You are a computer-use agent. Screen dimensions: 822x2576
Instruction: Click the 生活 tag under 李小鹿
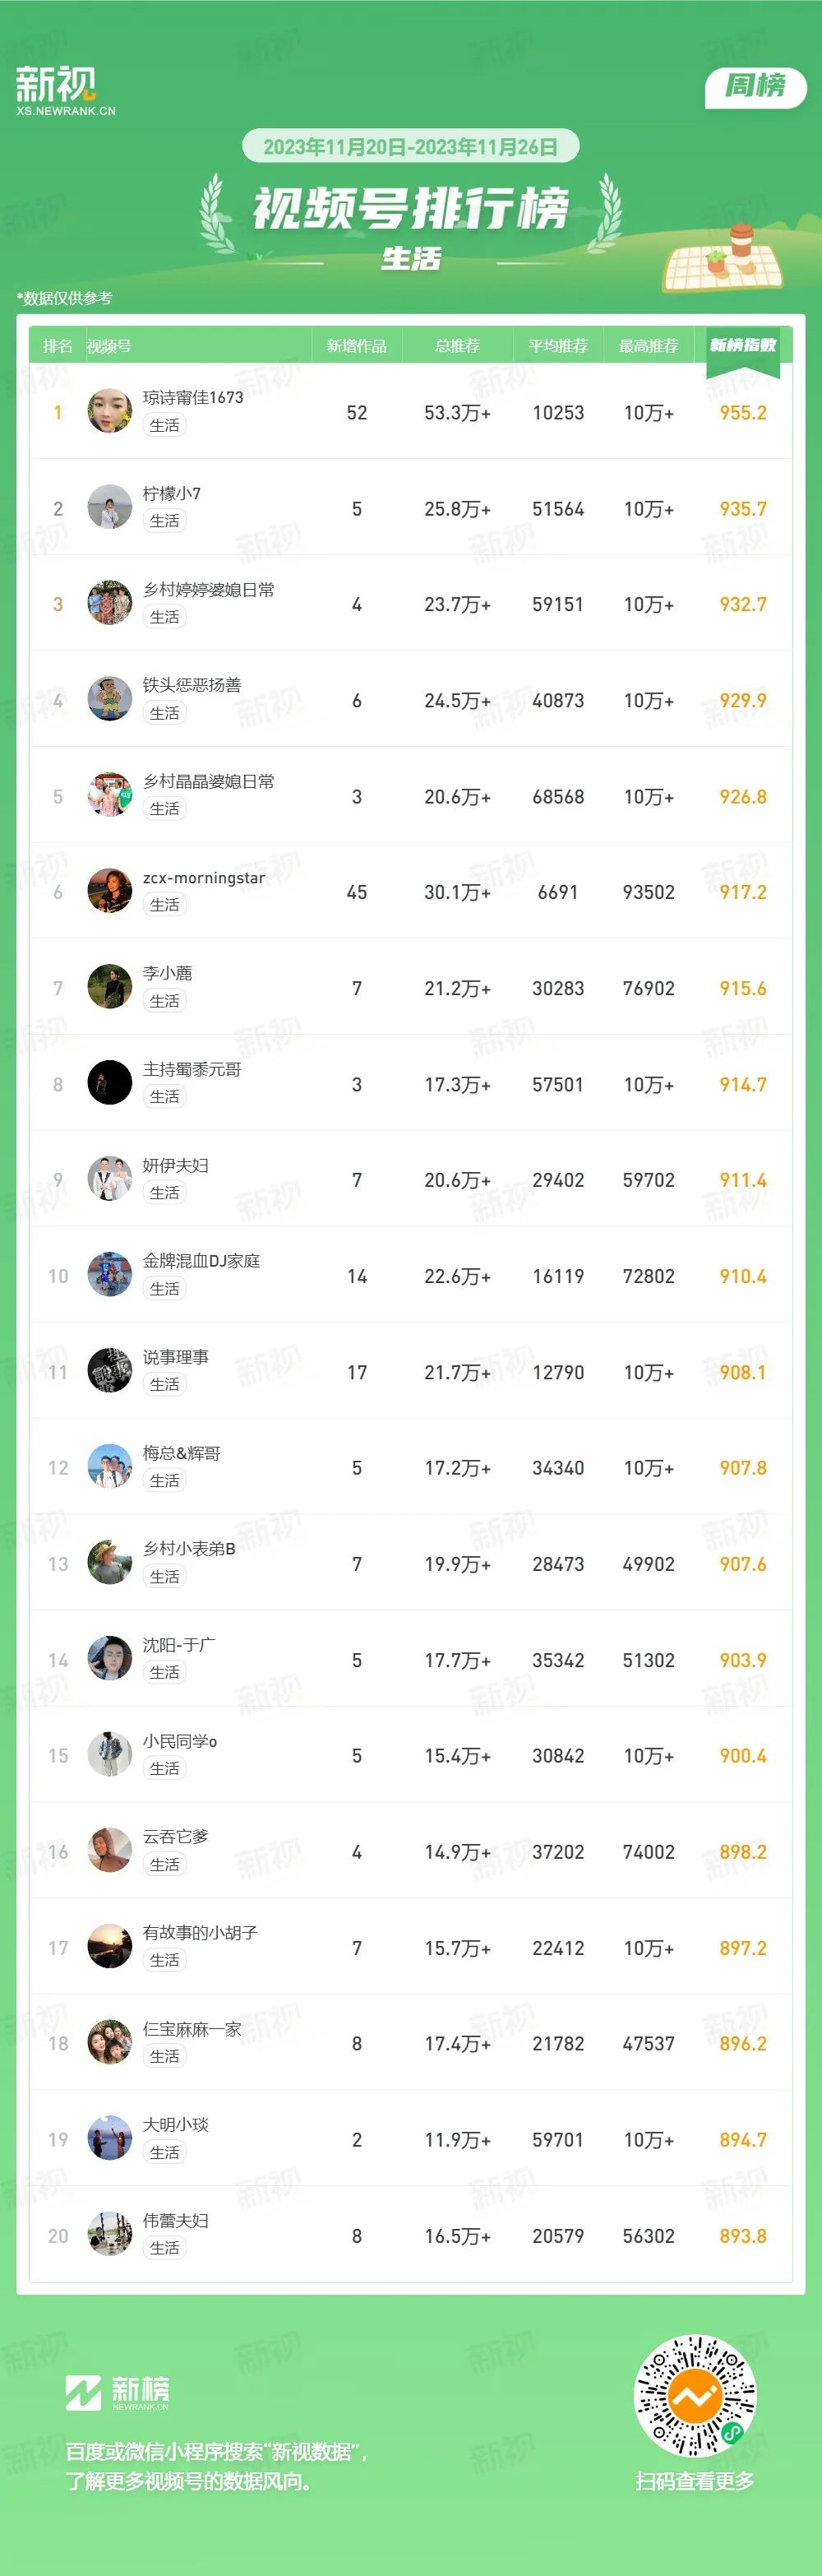pyautogui.click(x=165, y=1001)
